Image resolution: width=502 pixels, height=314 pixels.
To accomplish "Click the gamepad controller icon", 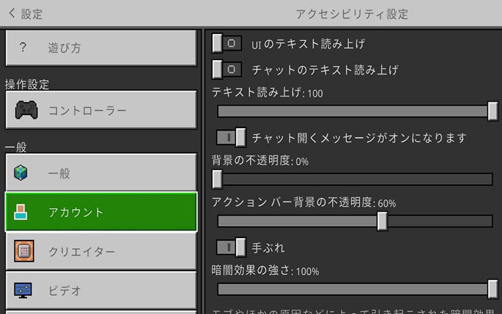I will (26, 110).
